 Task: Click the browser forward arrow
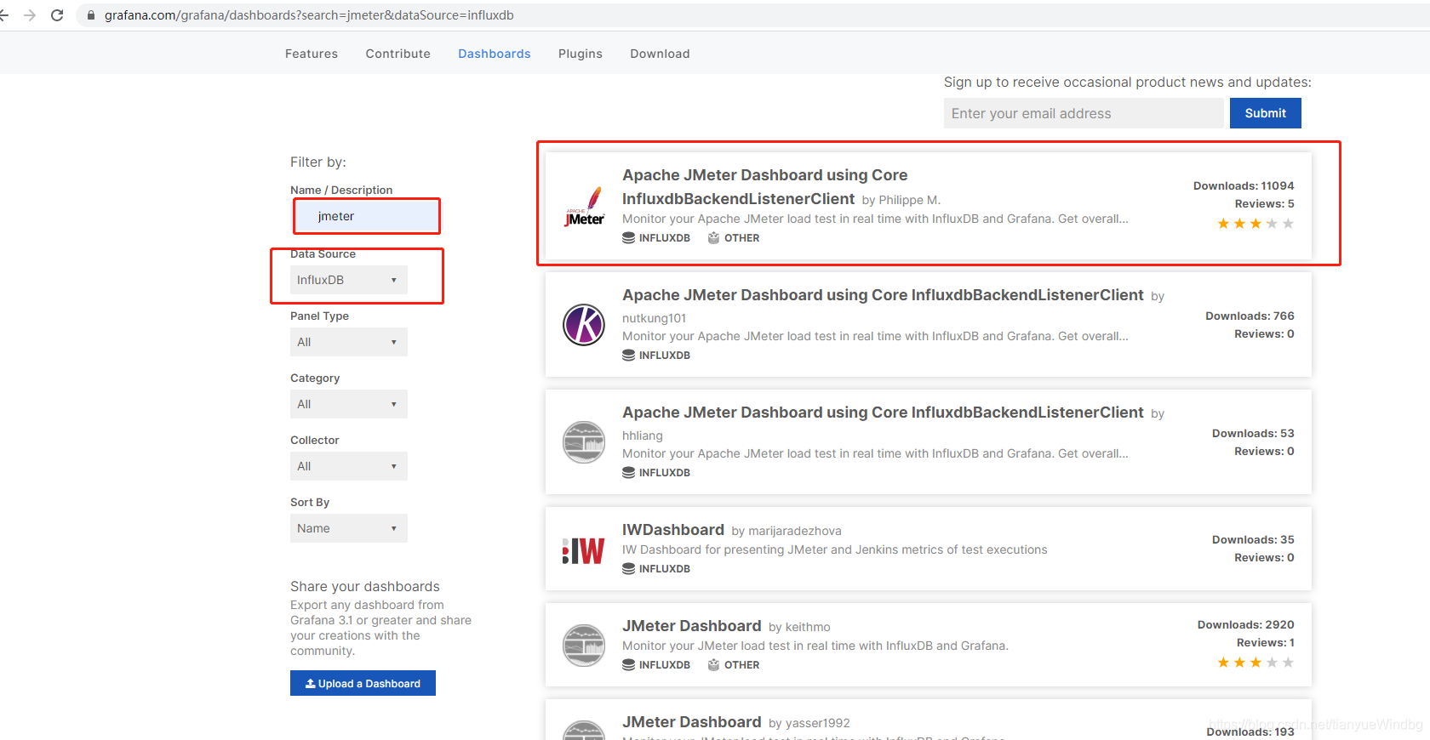[30, 15]
